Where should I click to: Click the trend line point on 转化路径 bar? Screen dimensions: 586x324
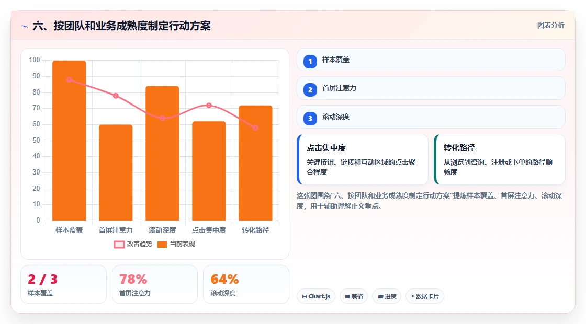(x=256, y=128)
